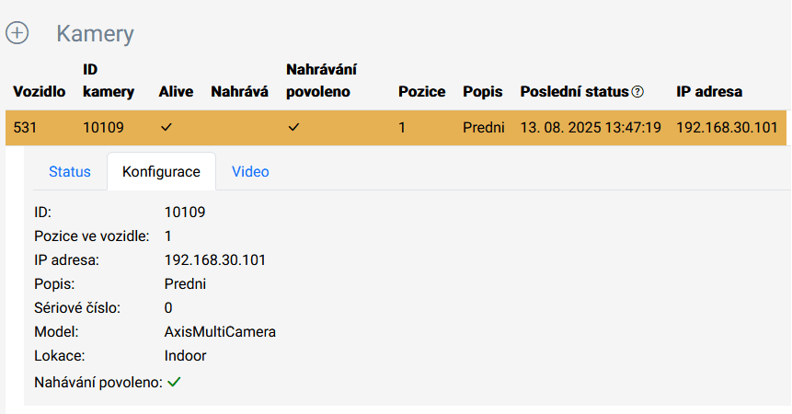Viewport: 792px width, 414px height.
Task: Collapse the highlighted camera row 531
Action: [x=396, y=127]
